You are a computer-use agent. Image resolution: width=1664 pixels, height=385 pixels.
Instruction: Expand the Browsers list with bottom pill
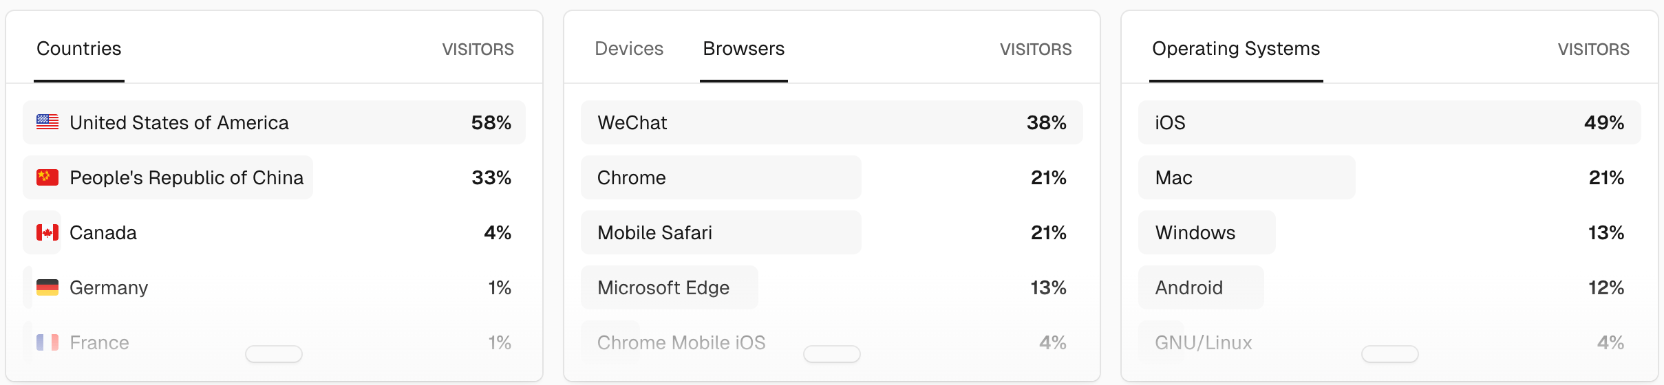point(831,354)
